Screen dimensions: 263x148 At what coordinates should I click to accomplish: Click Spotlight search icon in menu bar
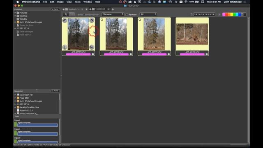(154, 2)
